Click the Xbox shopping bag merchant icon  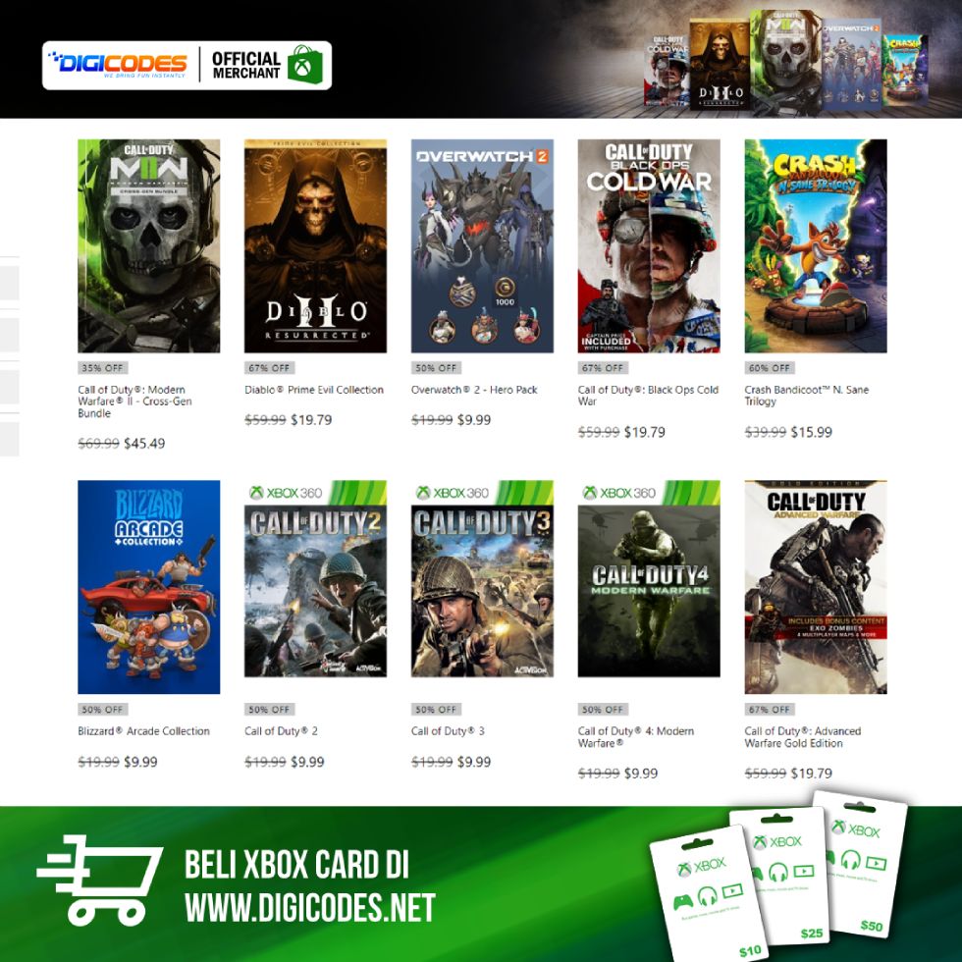[x=306, y=65]
